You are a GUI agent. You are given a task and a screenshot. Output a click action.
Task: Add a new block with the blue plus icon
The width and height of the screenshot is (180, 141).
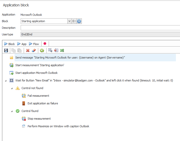[x=79, y=21]
